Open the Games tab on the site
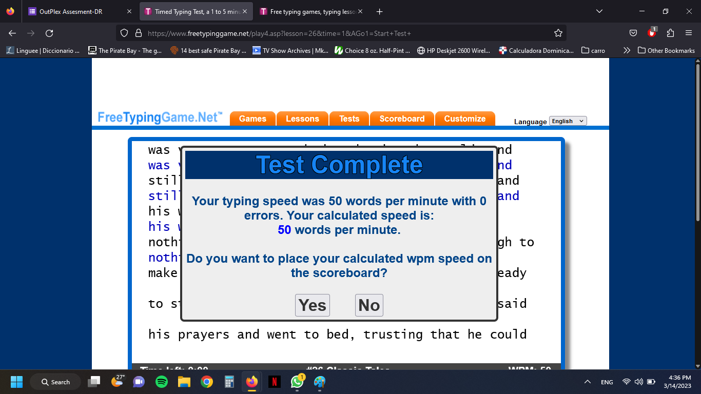Image resolution: width=701 pixels, height=394 pixels. click(252, 119)
